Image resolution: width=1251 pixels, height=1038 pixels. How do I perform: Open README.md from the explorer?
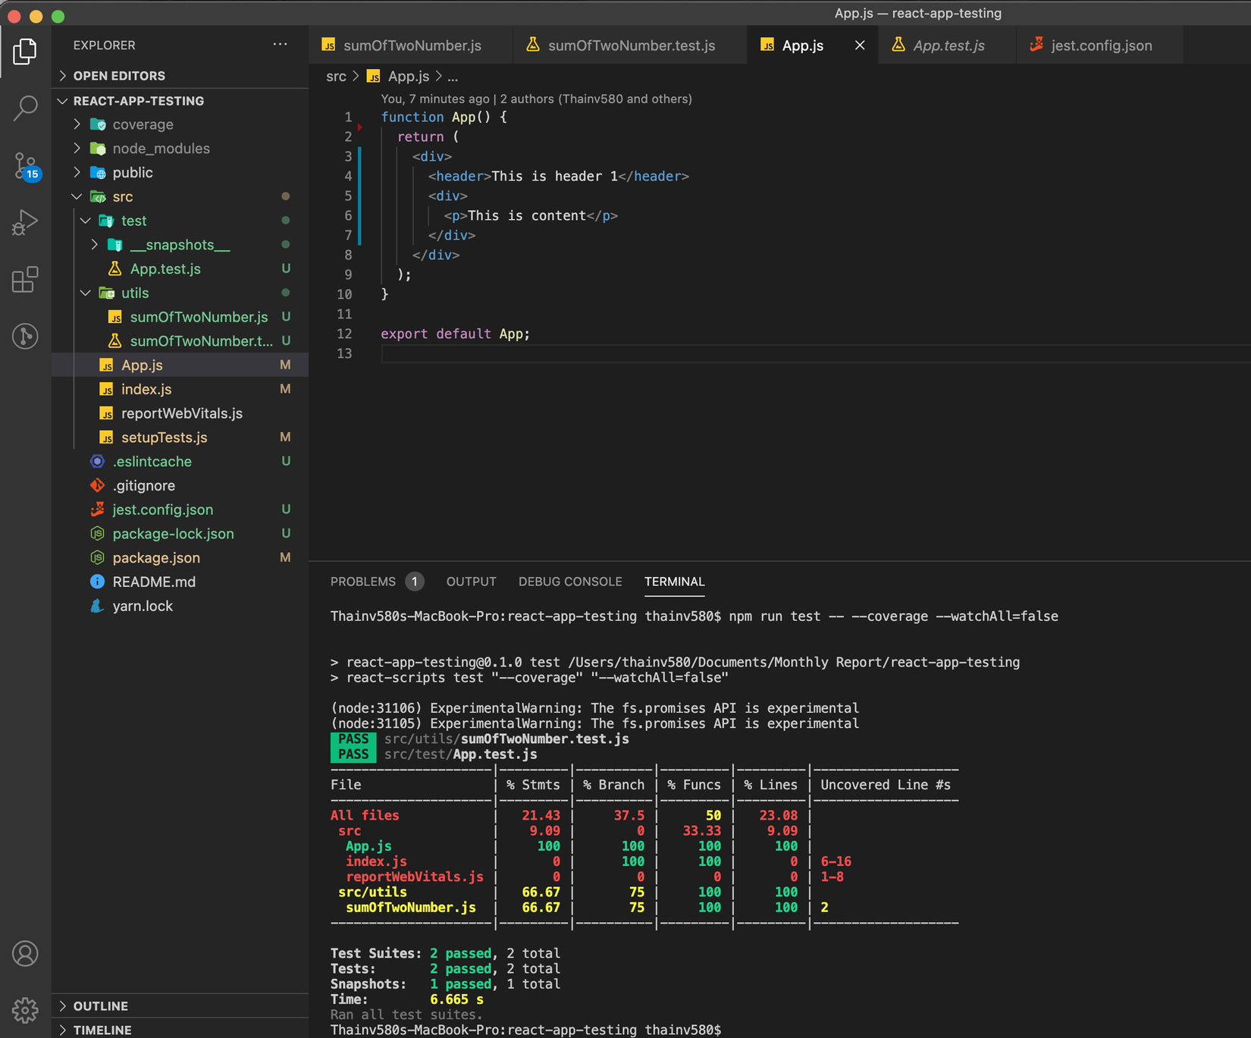point(154,582)
